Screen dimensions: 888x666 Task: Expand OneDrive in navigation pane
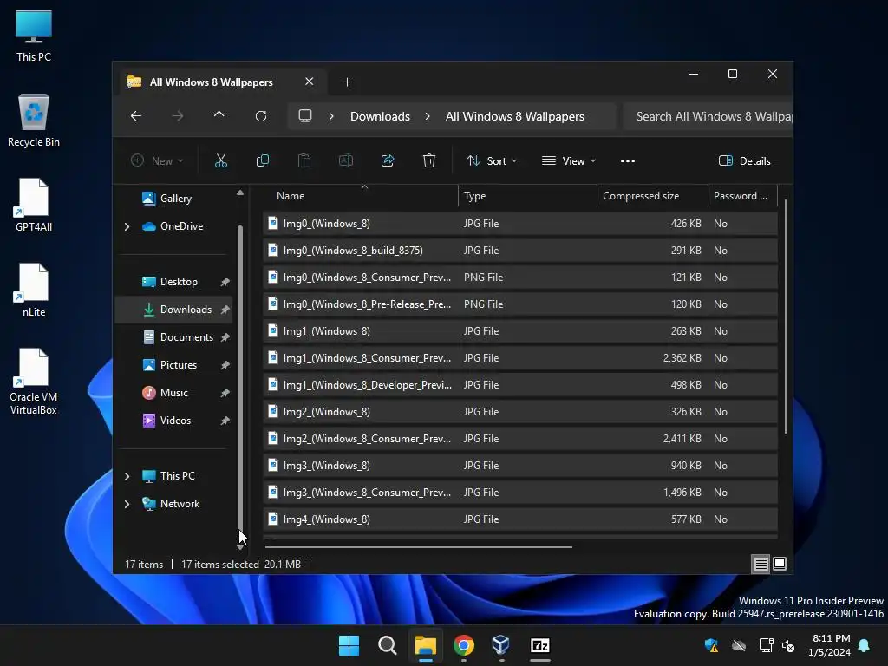[x=127, y=226]
